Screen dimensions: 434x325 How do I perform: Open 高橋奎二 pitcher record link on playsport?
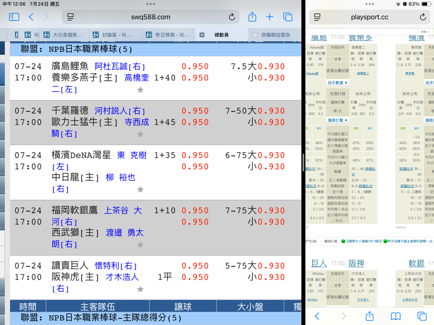362,73
